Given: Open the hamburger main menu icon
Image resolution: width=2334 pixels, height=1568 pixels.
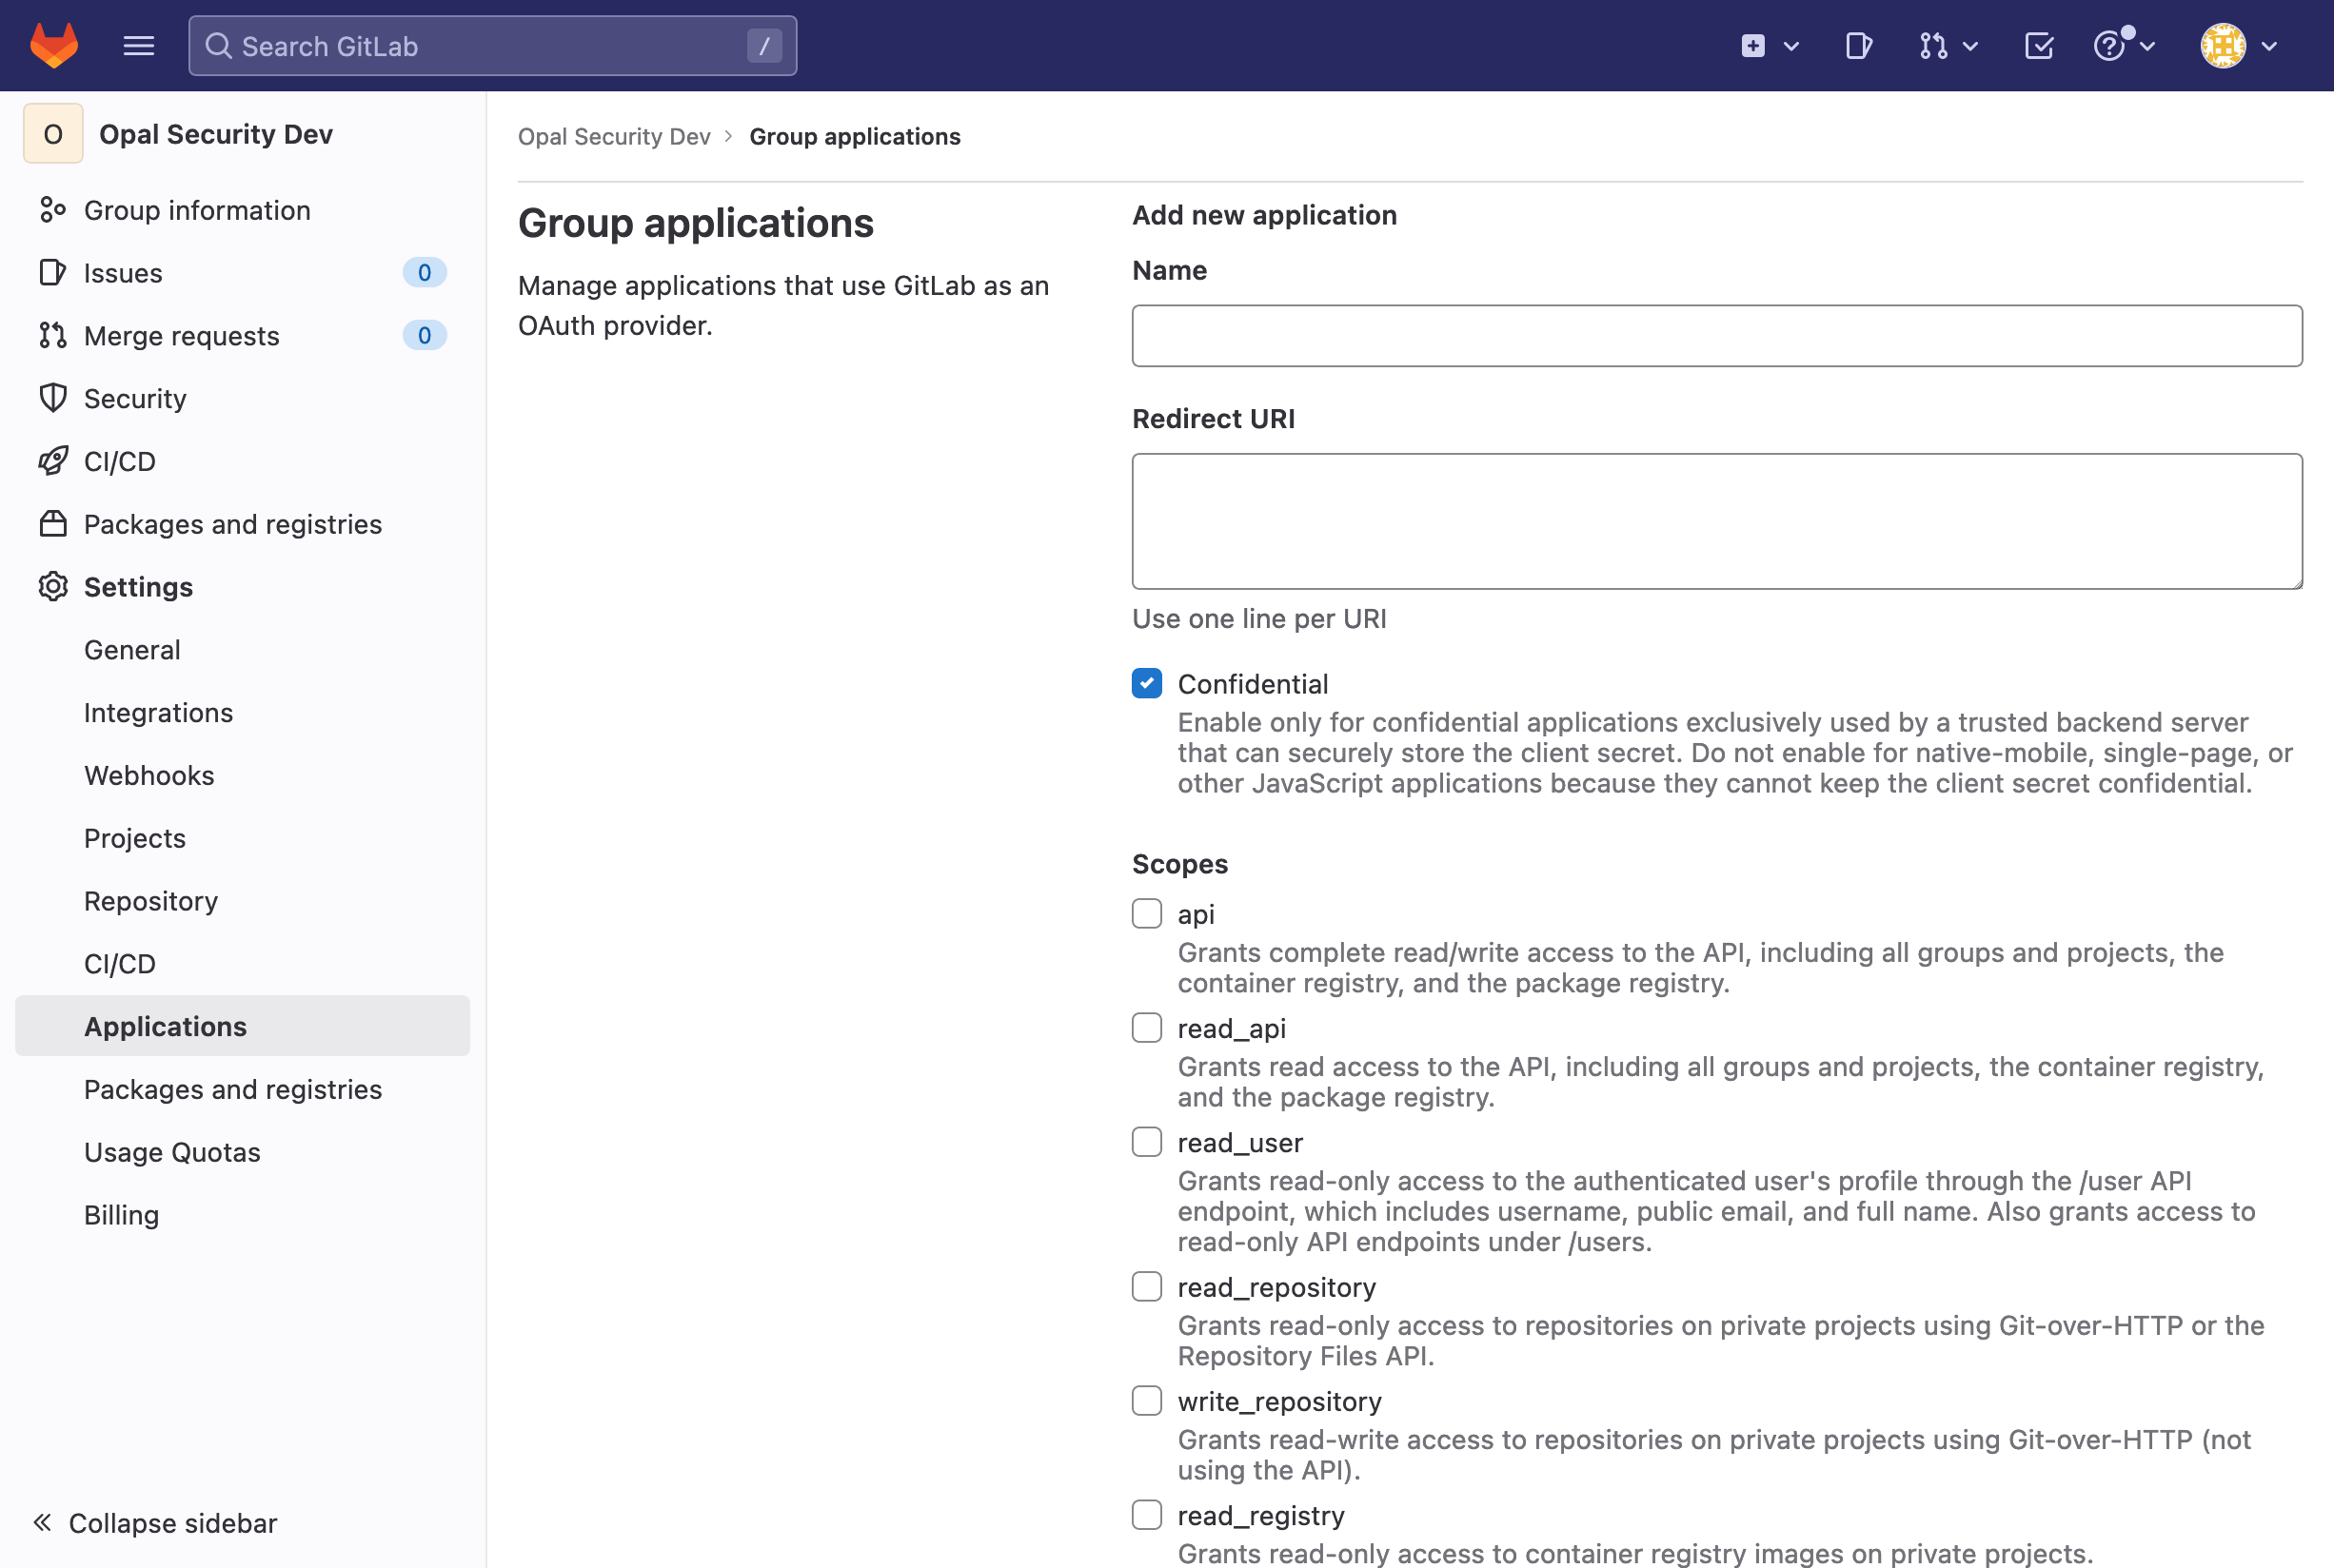Looking at the screenshot, I should pos(138,46).
